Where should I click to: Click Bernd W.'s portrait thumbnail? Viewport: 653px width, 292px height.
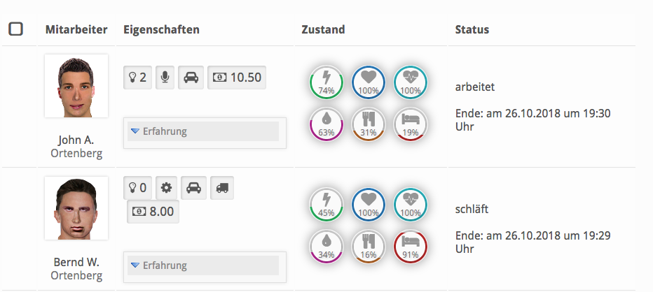tap(76, 208)
